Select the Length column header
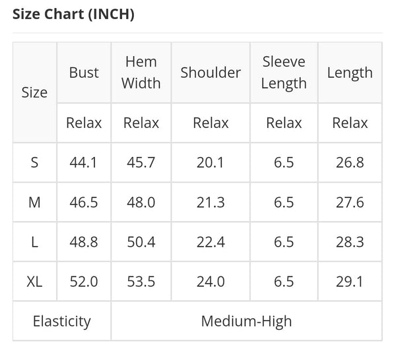This screenshot has width=396, height=345. click(350, 73)
